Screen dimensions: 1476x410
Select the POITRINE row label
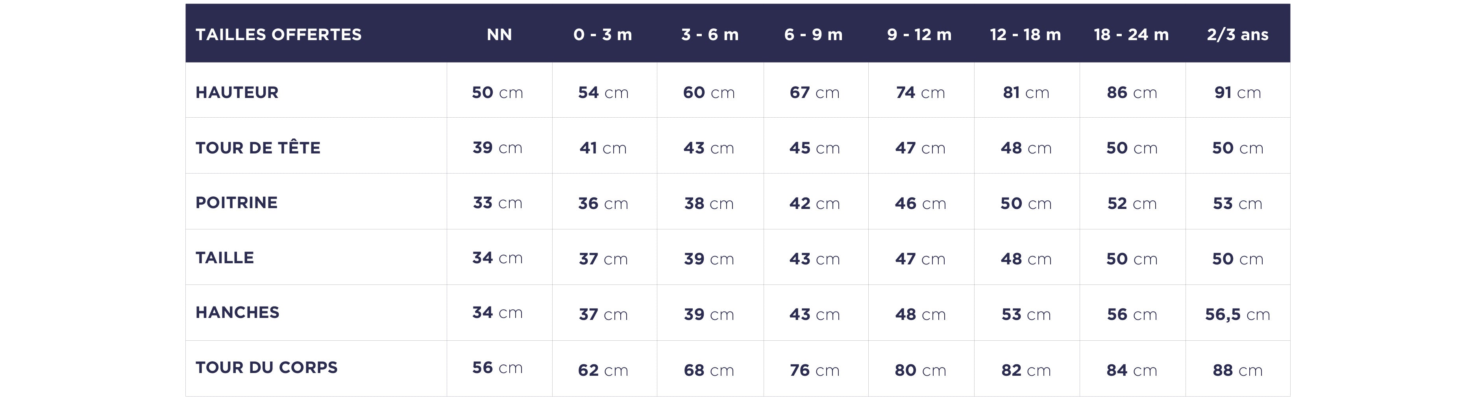236,203
